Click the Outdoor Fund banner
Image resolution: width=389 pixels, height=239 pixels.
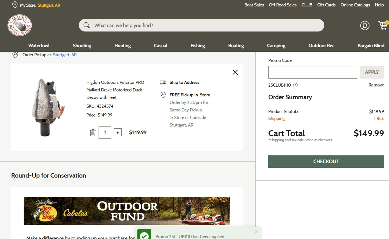pyautogui.click(x=127, y=211)
